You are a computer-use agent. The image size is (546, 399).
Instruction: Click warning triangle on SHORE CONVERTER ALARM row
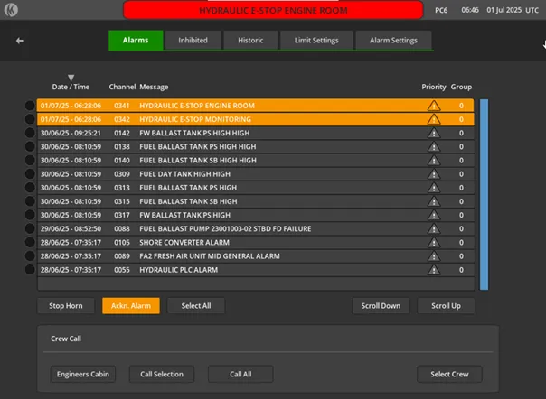tap(434, 243)
